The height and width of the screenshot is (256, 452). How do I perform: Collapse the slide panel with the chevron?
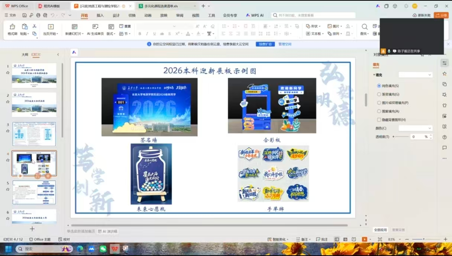[x=58, y=54]
